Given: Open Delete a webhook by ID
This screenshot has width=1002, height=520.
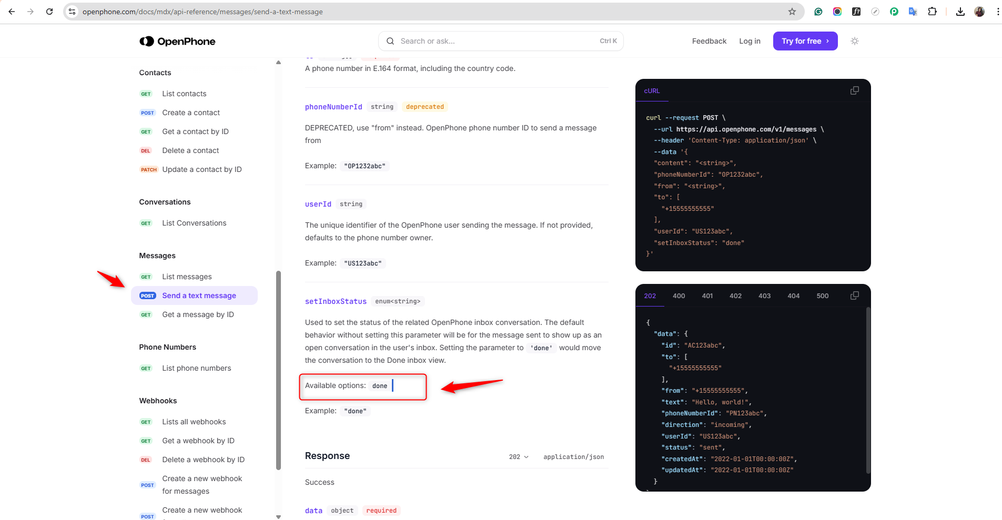Looking at the screenshot, I should pos(204,460).
